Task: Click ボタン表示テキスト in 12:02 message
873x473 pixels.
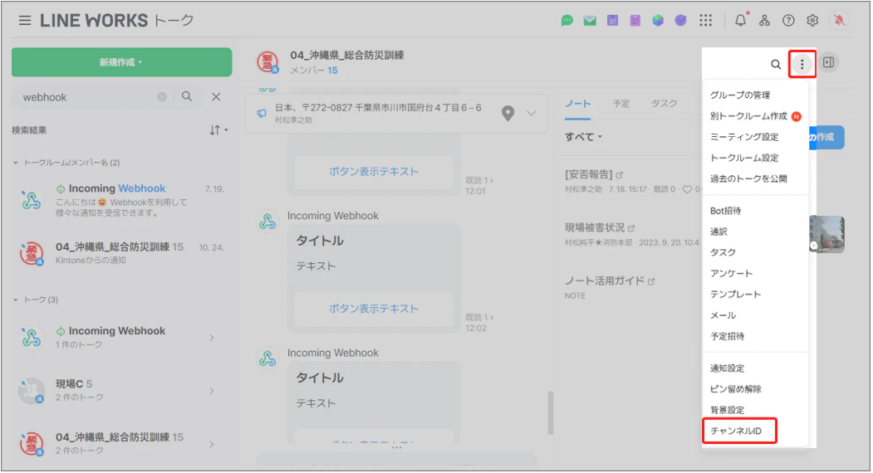Action: [x=374, y=309]
